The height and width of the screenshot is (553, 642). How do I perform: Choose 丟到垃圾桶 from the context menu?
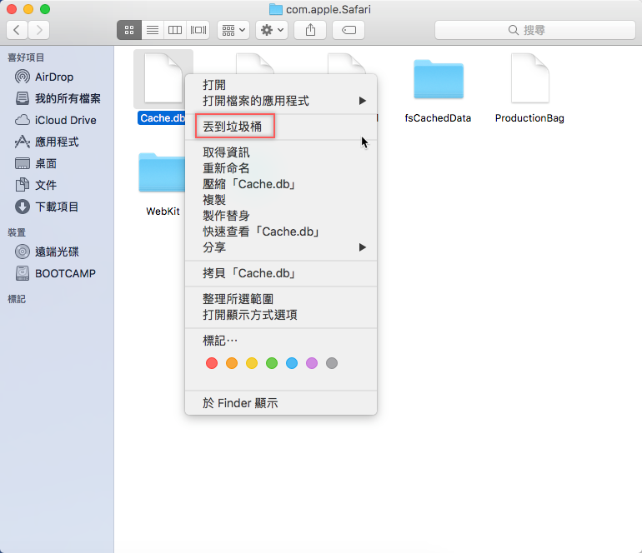[x=233, y=127]
